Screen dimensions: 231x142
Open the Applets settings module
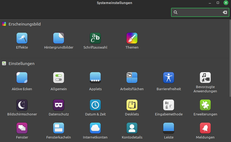95,77
